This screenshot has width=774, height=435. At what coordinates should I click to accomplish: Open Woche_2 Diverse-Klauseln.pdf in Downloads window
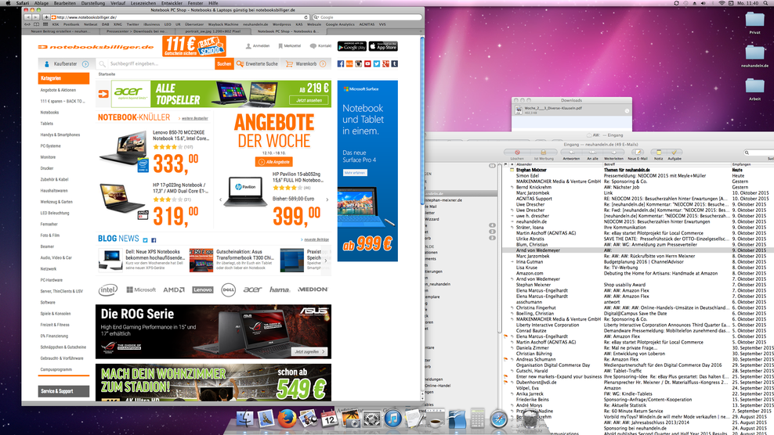(x=571, y=110)
